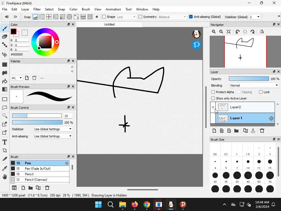Screen dimensions: 281x211
Task: Open the Blending mode Normal dropdown
Action: tap(254, 85)
